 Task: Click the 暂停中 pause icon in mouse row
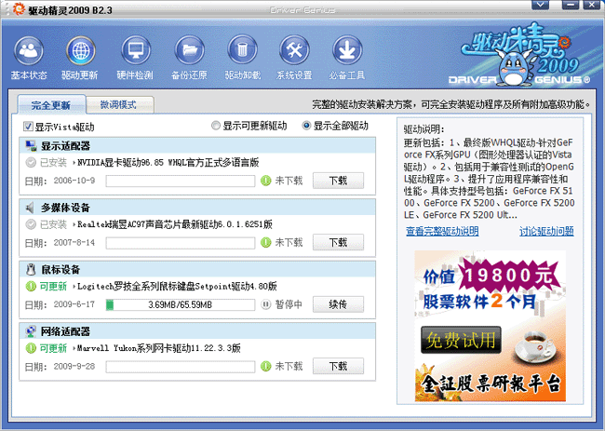coord(266,304)
